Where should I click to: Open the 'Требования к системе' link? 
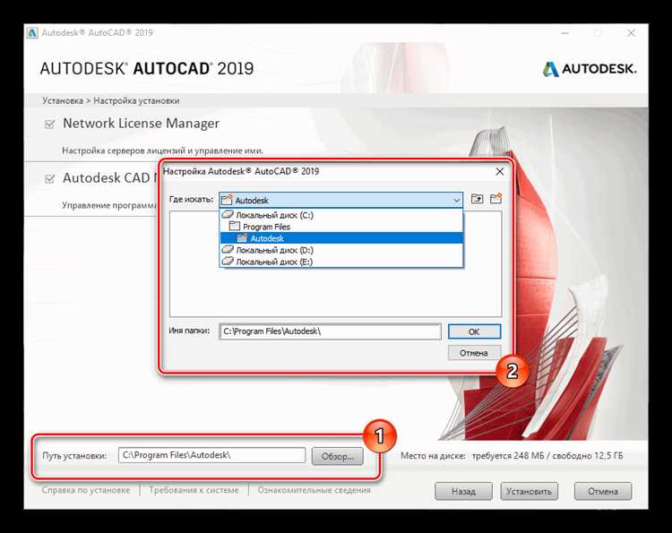tap(194, 490)
